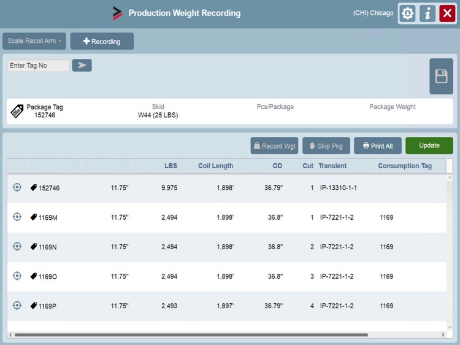Select tag 1169O text in table
This screenshot has width=460, height=345.
[48, 277]
